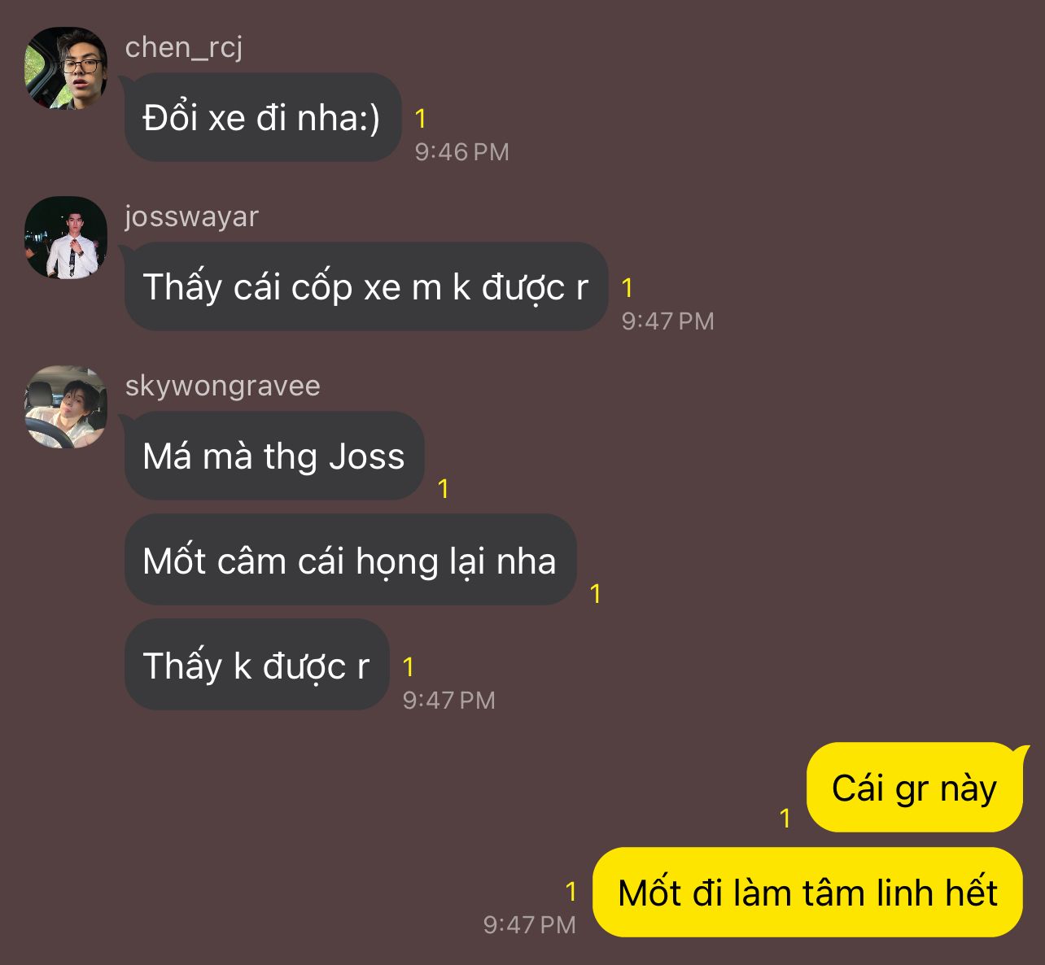This screenshot has height=965, width=1045.
Task: Tap 9:47 PM timestamp under josswayar's message
Action: [x=668, y=321]
